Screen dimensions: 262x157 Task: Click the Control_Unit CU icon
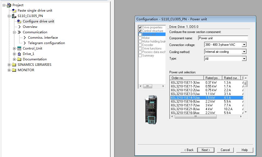(19, 49)
